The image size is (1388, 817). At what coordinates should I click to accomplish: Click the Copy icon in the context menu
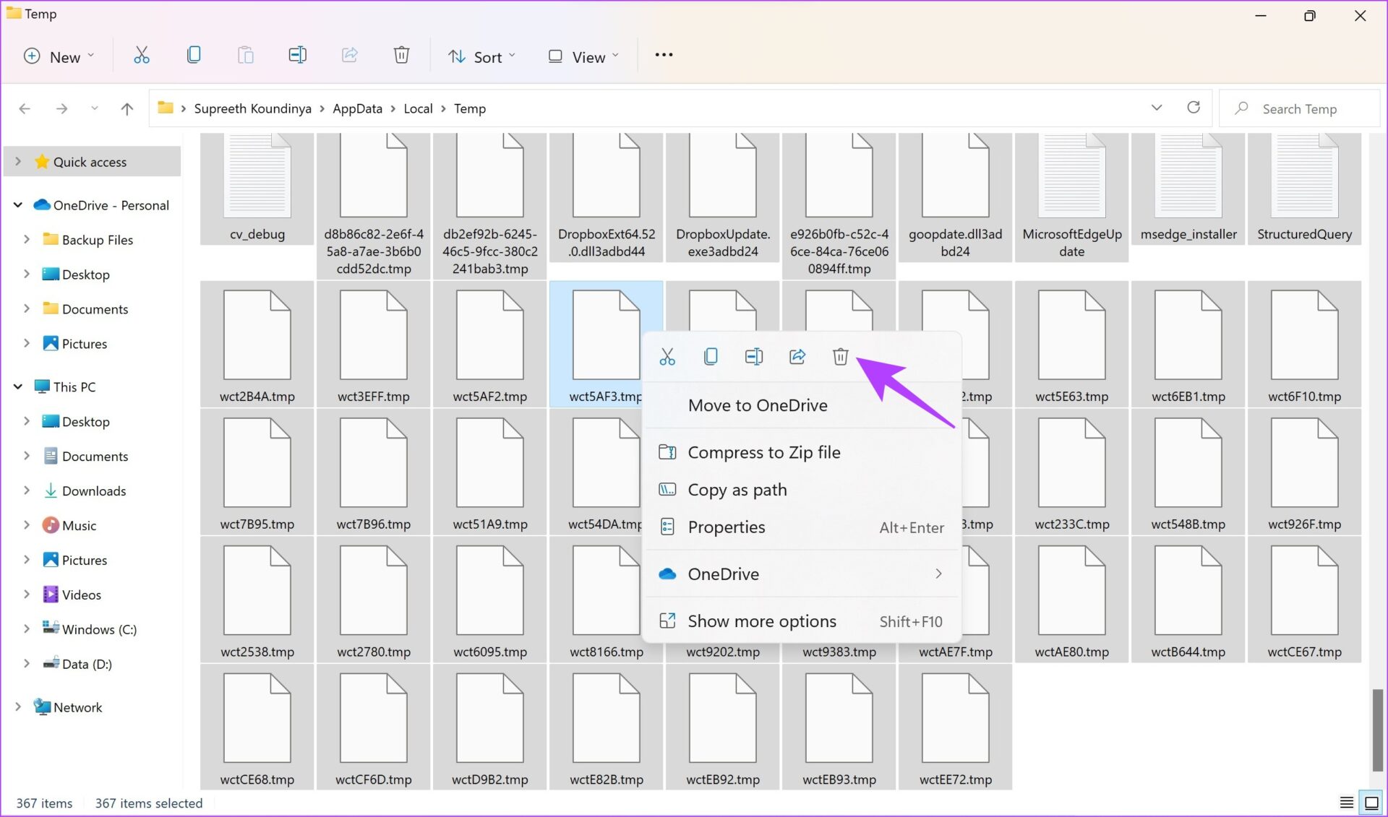711,356
